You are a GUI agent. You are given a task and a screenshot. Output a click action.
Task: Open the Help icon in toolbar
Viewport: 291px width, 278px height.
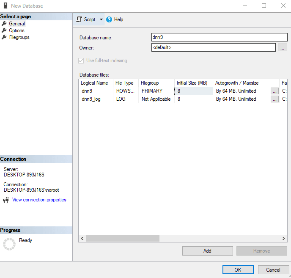click(x=109, y=19)
